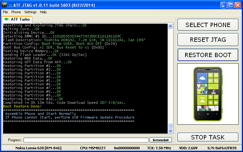Click 'Testing Device Memory...OK' log line
The image size is (243, 152).
tap(31, 51)
